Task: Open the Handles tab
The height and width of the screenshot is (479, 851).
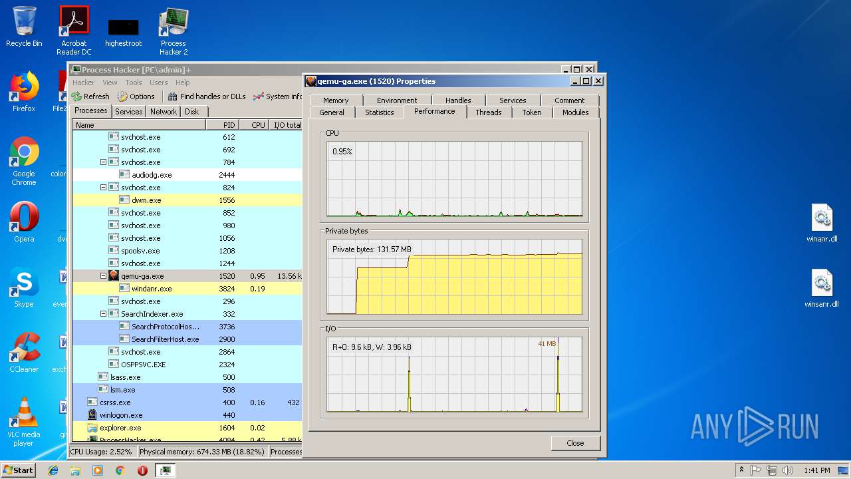Action: pyautogui.click(x=458, y=100)
